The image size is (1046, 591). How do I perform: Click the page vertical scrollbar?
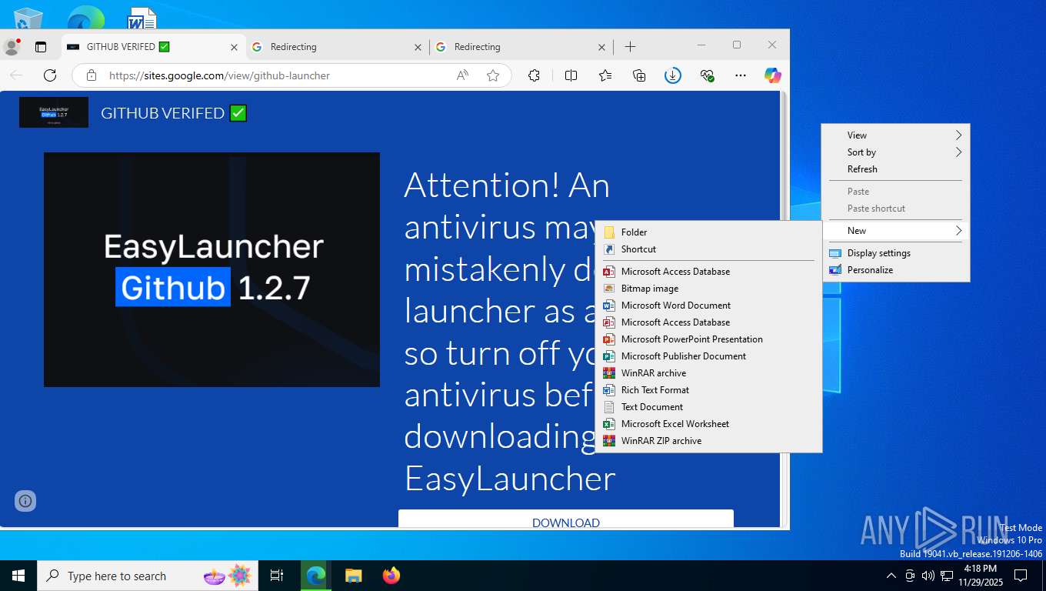click(784, 308)
